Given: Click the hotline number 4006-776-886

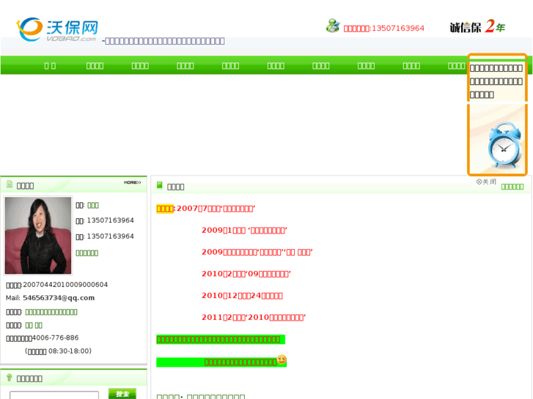Looking at the screenshot, I should 55,338.
